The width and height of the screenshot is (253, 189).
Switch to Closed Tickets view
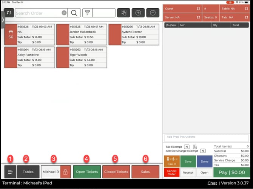tap(116, 172)
